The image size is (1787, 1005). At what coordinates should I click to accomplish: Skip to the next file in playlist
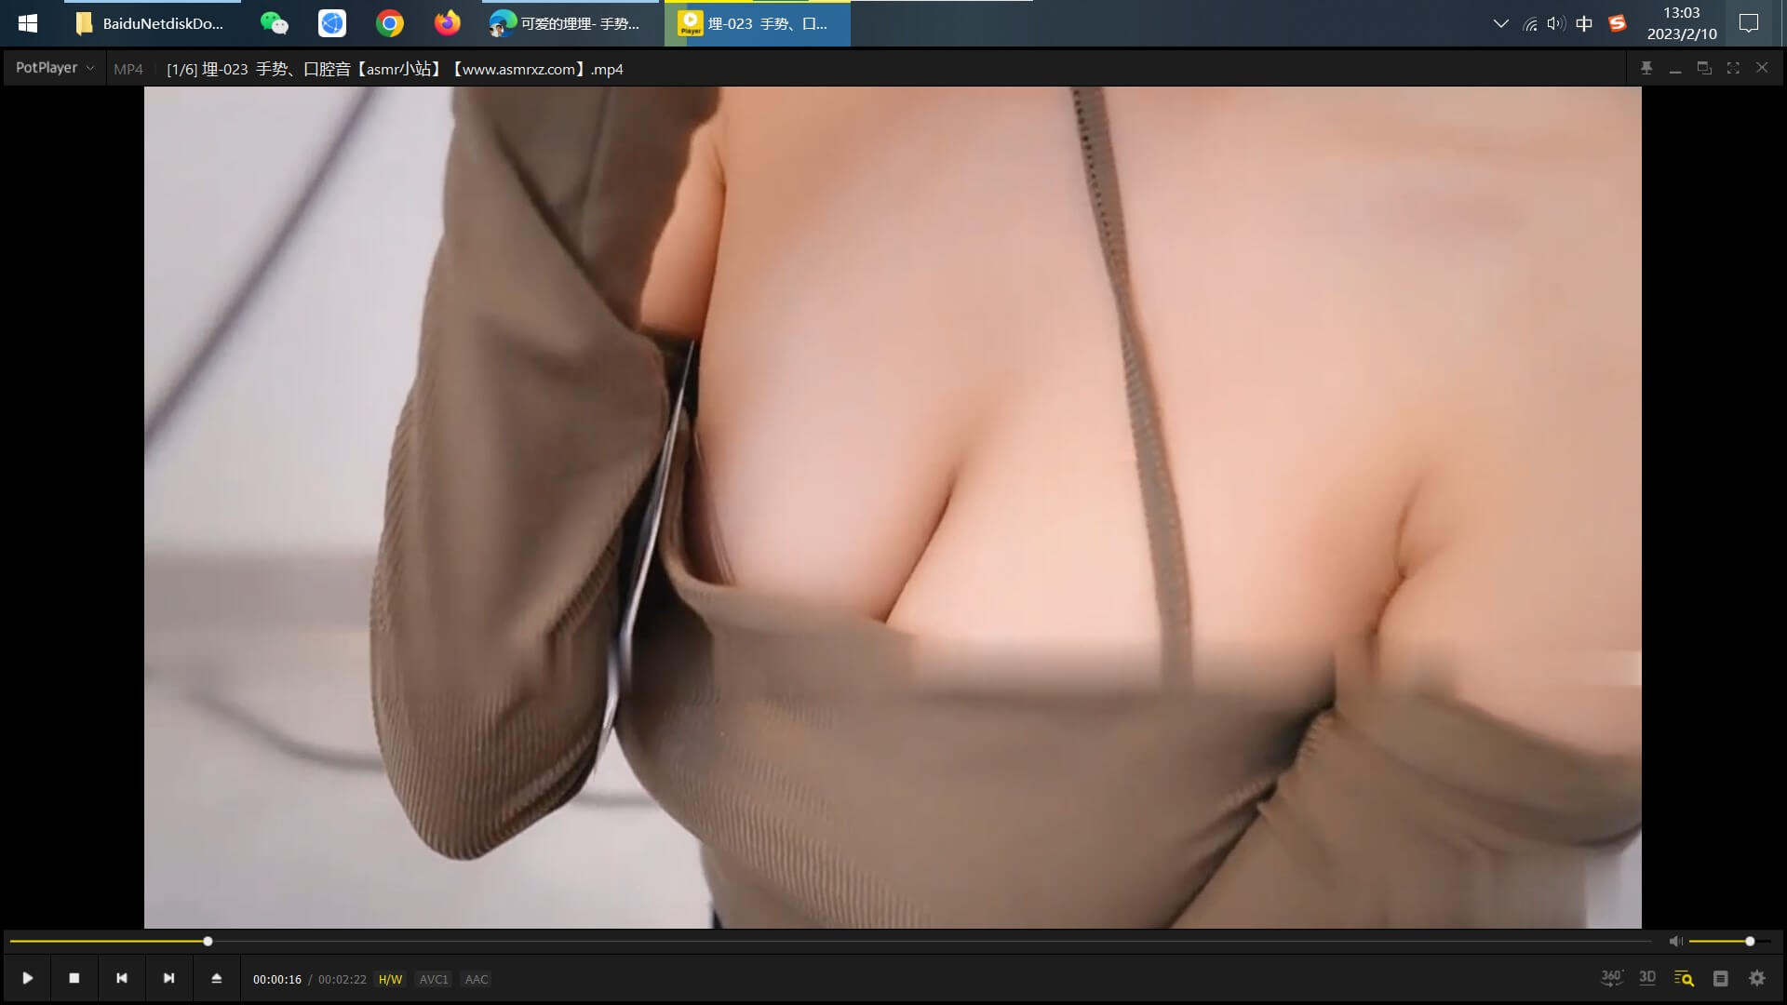tap(168, 978)
